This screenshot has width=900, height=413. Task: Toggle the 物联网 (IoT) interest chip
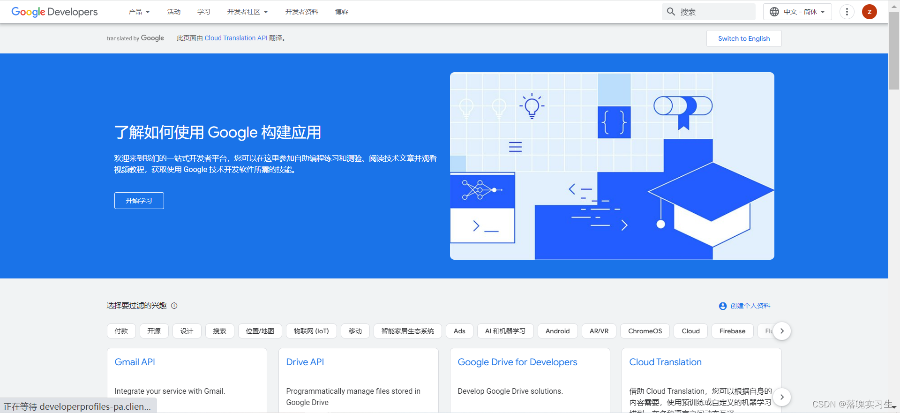pyautogui.click(x=312, y=331)
